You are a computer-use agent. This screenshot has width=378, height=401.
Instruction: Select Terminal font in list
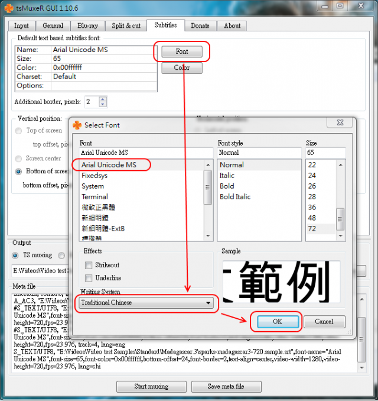[142, 197]
